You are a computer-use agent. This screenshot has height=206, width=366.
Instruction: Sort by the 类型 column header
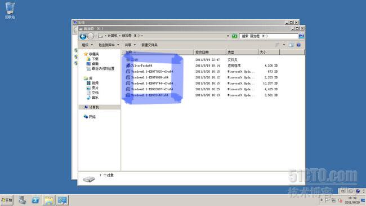[242, 52]
